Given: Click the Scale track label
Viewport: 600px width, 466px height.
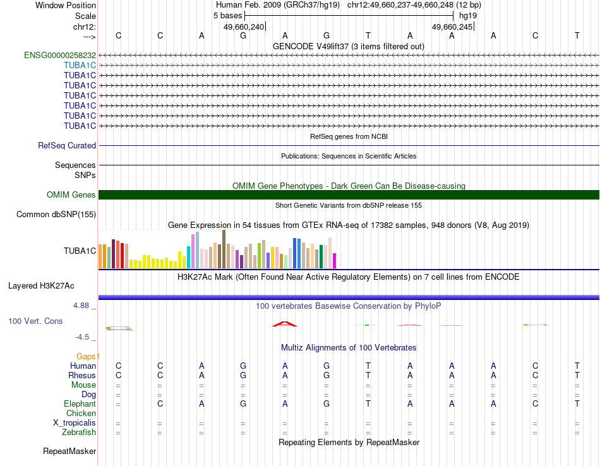Looking at the screenshot, I should coord(85,16).
